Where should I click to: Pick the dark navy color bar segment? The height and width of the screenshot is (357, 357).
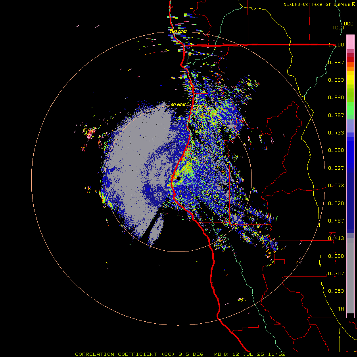pos(350,200)
